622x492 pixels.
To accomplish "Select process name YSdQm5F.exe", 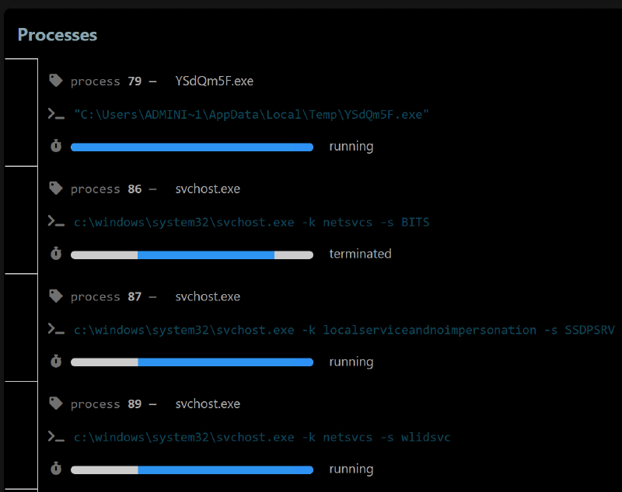I will [x=214, y=81].
